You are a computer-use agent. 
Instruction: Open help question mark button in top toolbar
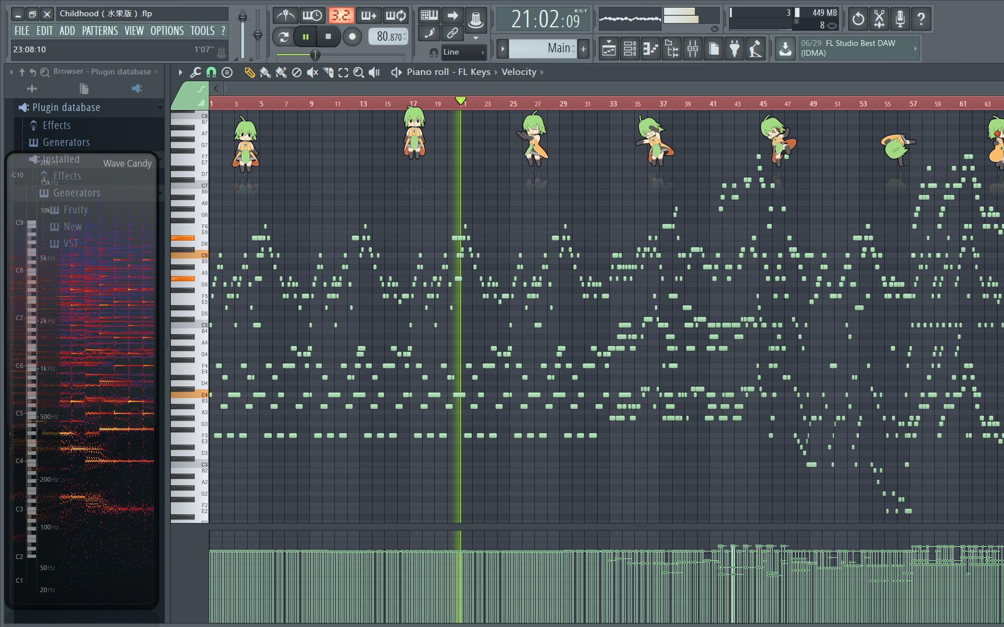coord(921,19)
